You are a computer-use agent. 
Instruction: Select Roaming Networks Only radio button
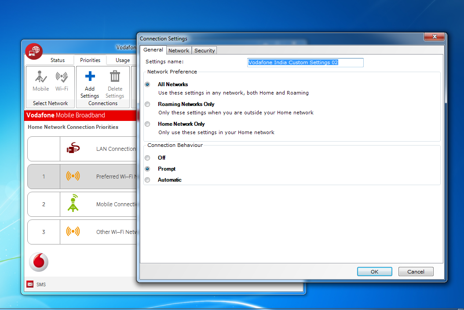click(x=147, y=104)
